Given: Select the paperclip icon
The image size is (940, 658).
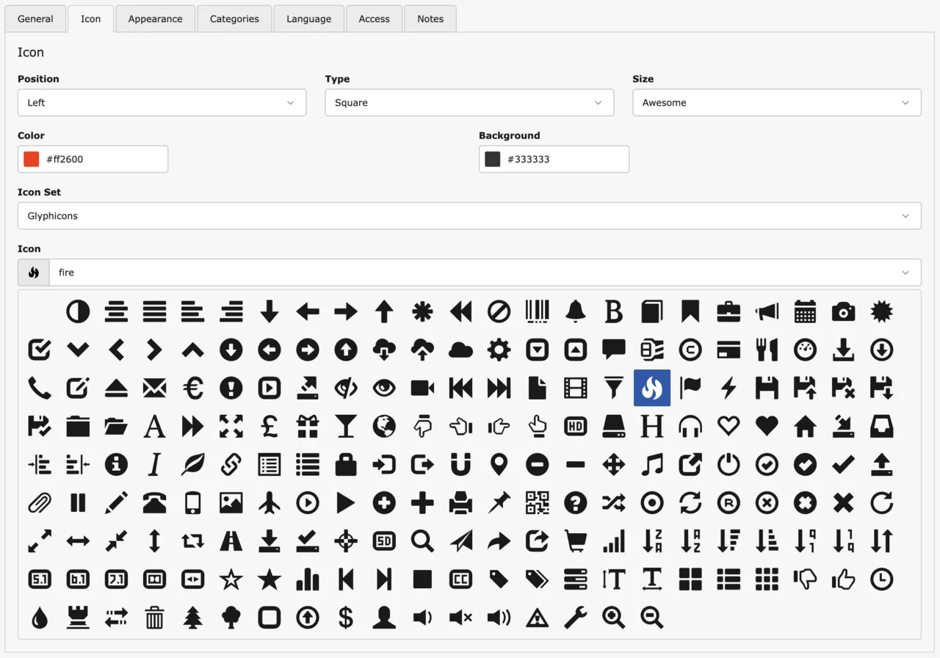Looking at the screenshot, I should pyautogui.click(x=40, y=502).
